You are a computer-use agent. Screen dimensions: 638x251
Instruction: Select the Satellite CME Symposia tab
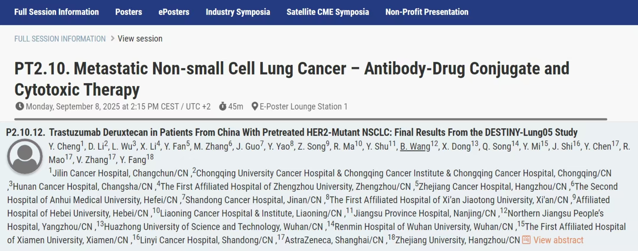tap(328, 12)
